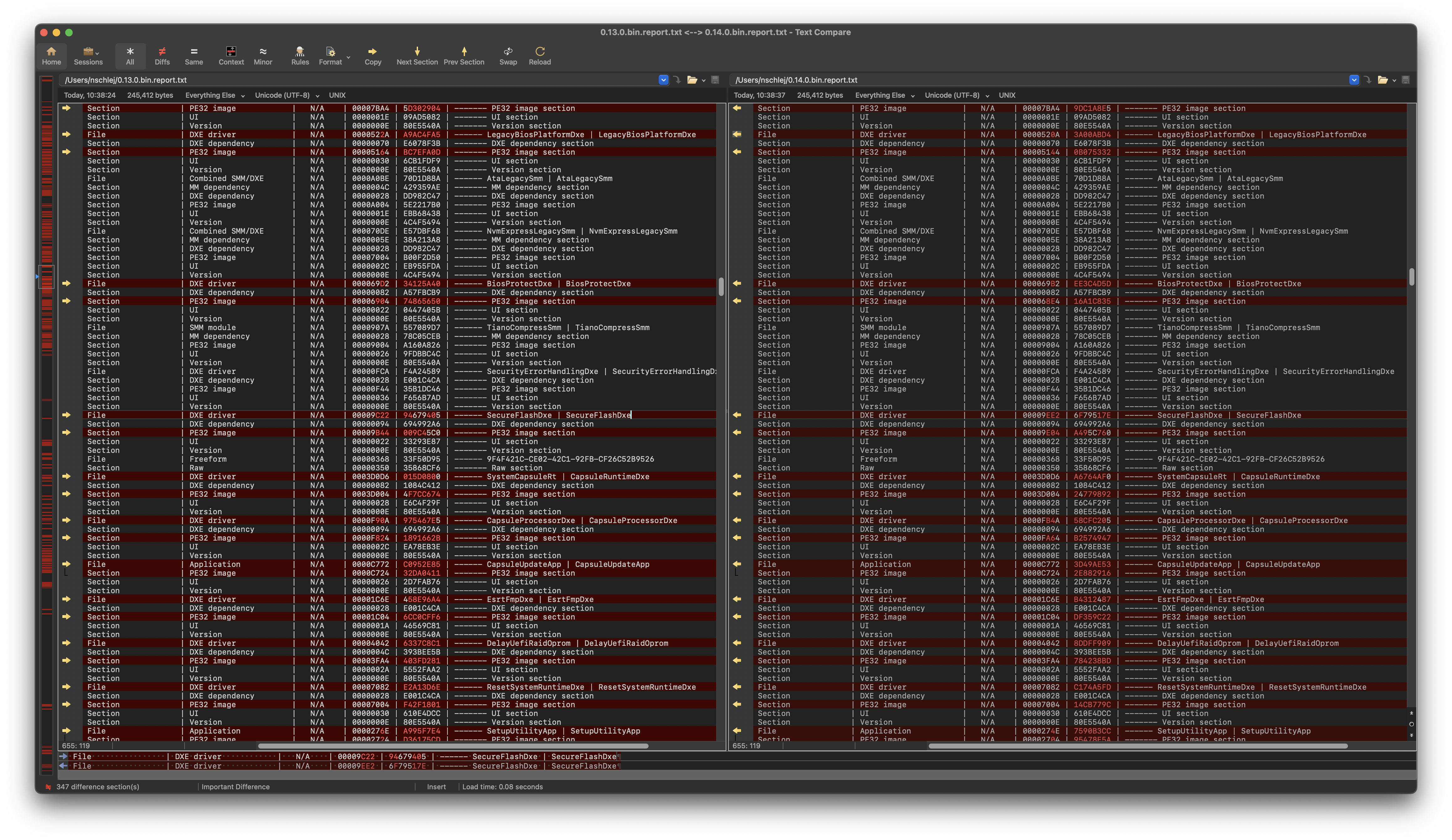Copy right LegacyBiosPlatformDxe File row to the left

[x=737, y=134]
